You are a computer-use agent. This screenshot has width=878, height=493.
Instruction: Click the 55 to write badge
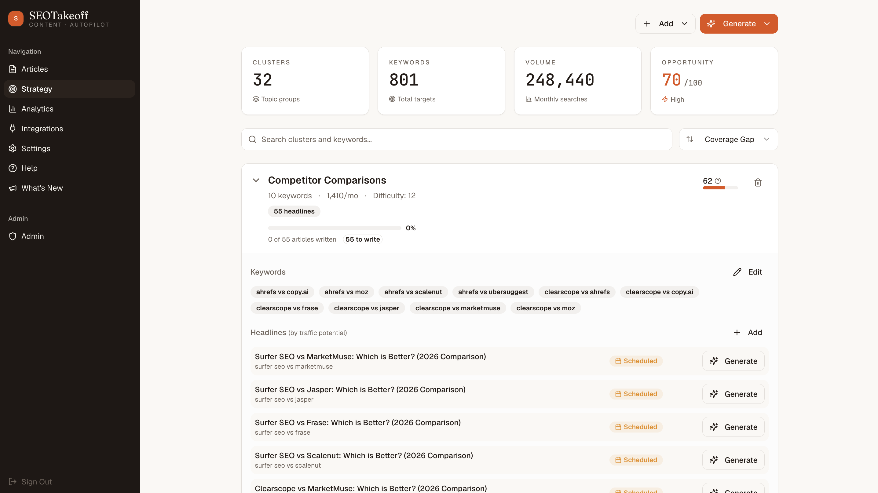(x=363, y=239)
